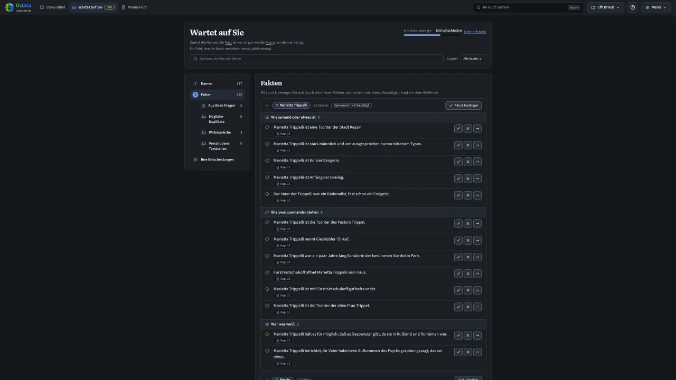Follow the 'Mehr erfahren' link
This screenshot has width=676, height=380.
tap(475, 32)
